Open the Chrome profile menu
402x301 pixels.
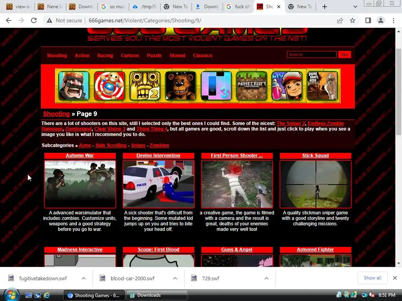[381, 20]
